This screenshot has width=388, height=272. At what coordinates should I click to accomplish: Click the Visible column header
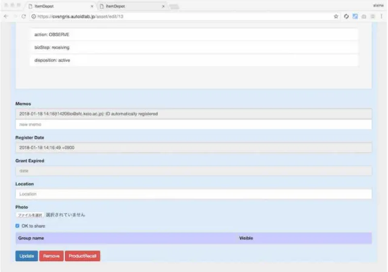tap(246, 238)
